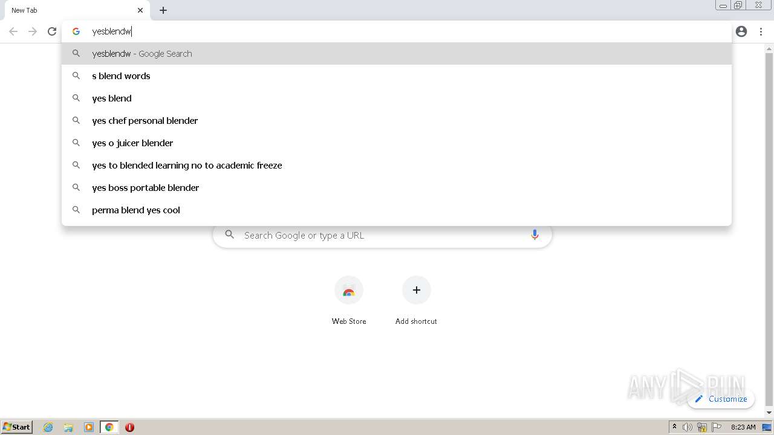
Task: Open the media player taskbar icon
Action: tap(89, 427)
